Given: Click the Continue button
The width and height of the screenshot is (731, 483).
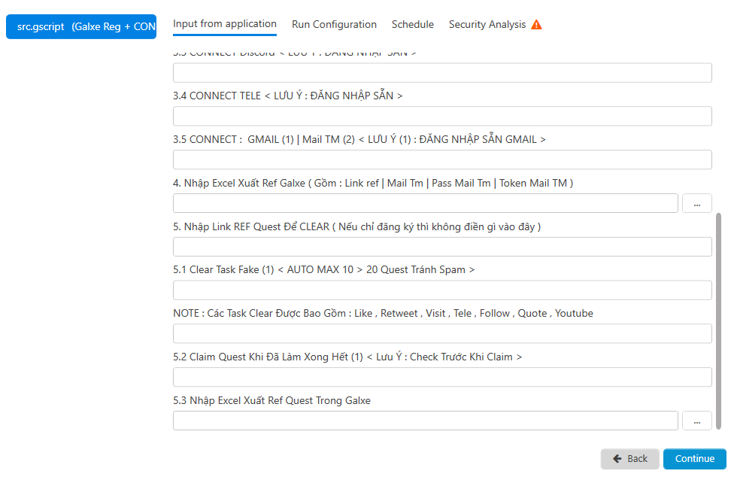Looking at the screenshot, I should 695,459.
